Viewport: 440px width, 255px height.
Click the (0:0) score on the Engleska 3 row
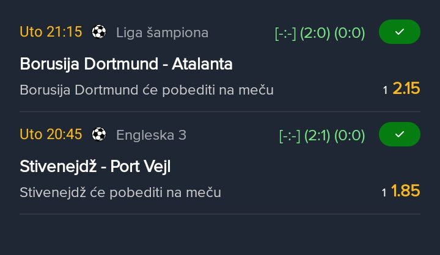point(349,135)
